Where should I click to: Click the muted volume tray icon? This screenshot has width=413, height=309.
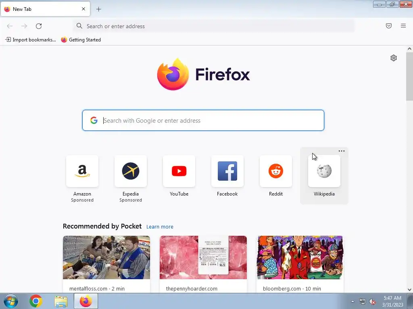tap(372, 301)
